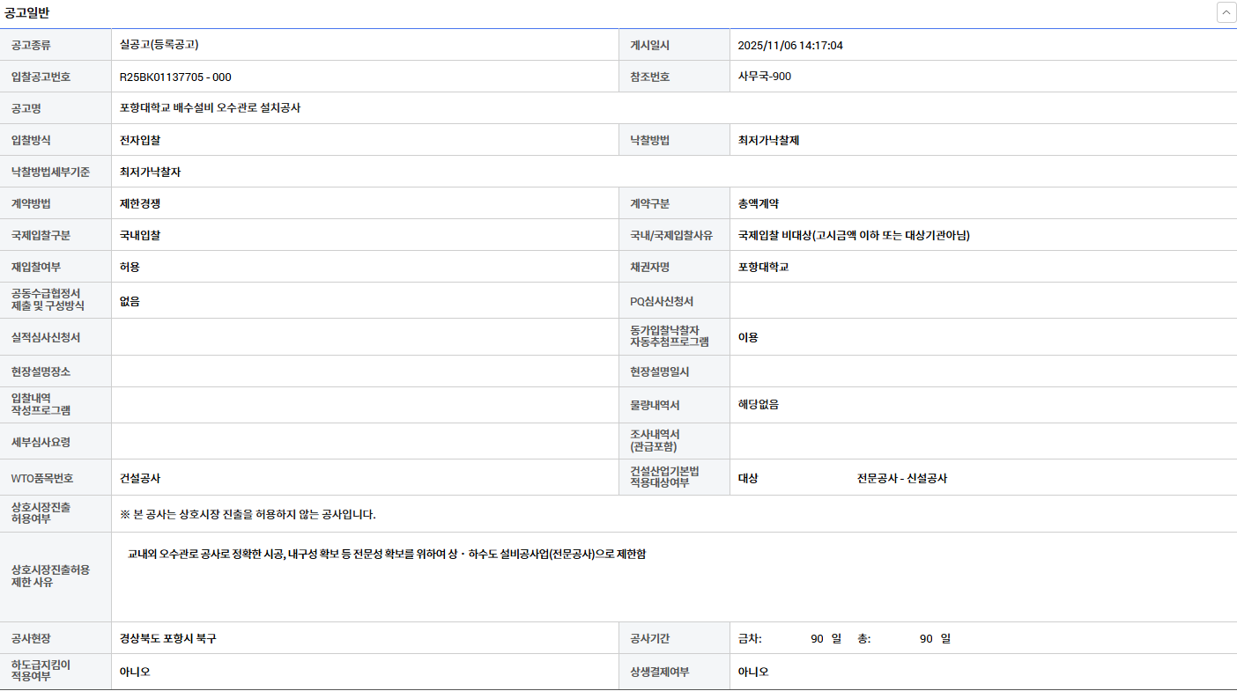This screenshot has width=1237, height=691.
Task: Click the site location 경상북도 포항시 북구
Action: click(167, 638)
